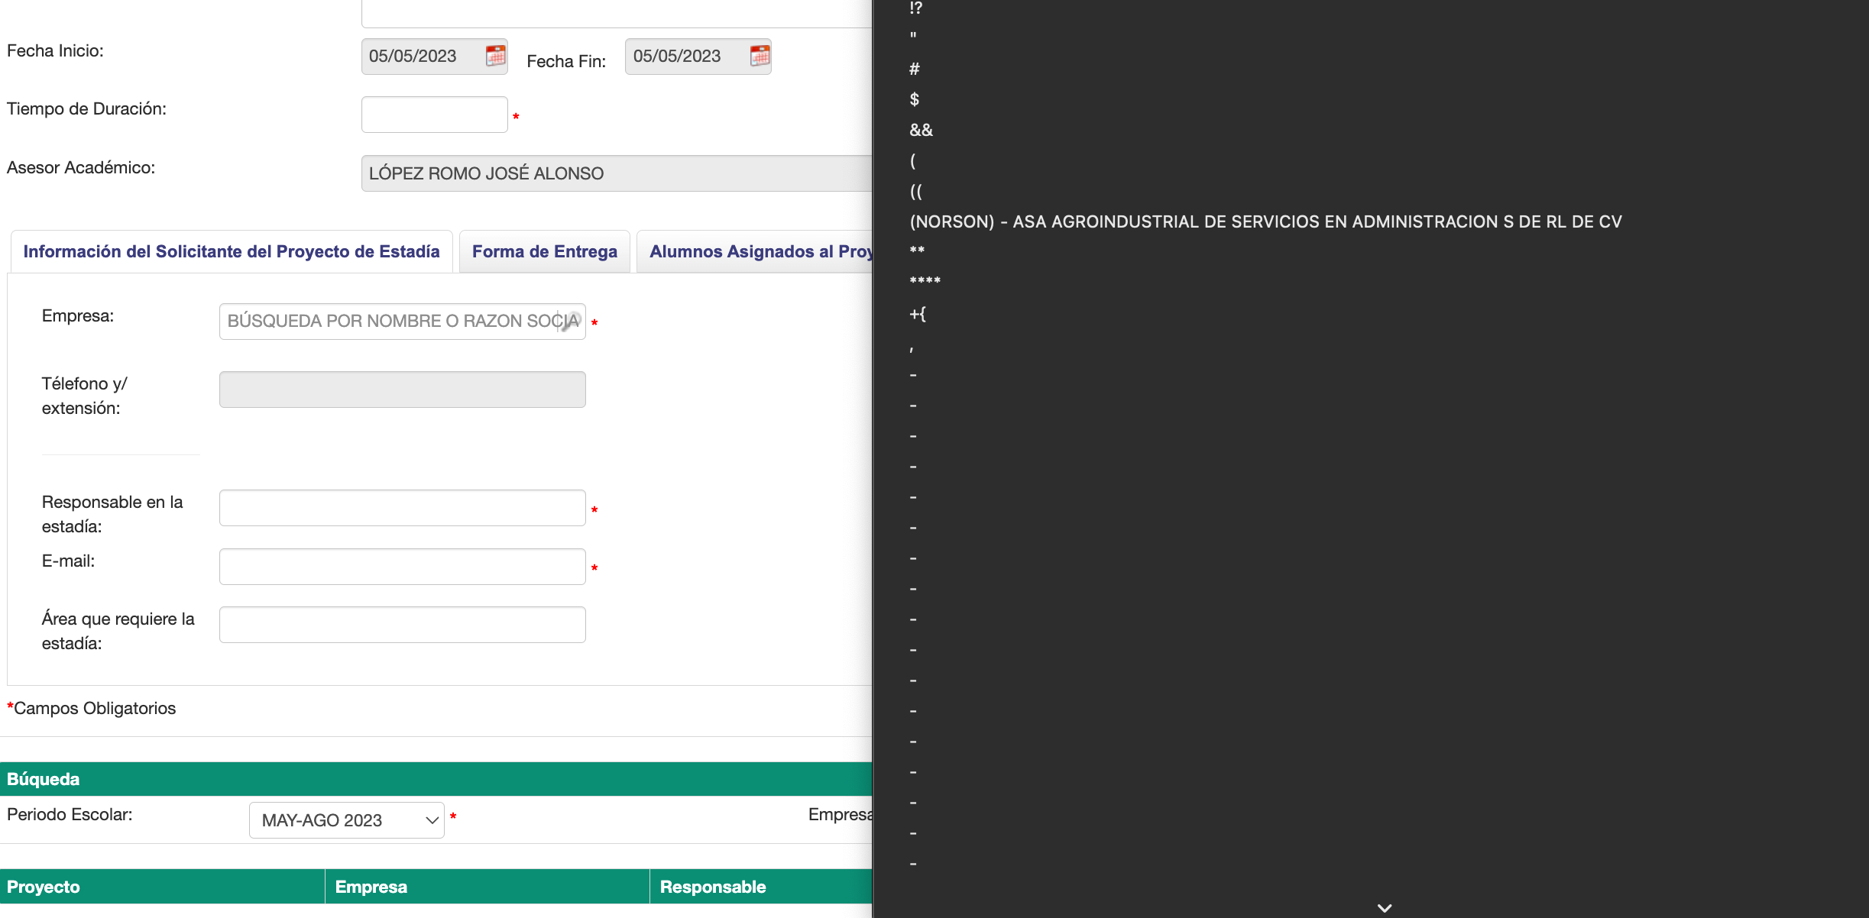
Task: Choose the '****' list entry
Action: coord(925,281)
